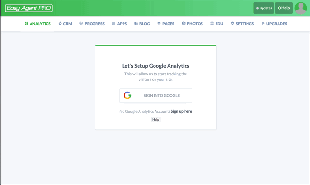Click the Upgrades store icon

pos(263,23)
